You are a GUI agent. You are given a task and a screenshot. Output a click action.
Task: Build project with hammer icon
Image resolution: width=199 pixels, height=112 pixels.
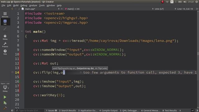5,108
